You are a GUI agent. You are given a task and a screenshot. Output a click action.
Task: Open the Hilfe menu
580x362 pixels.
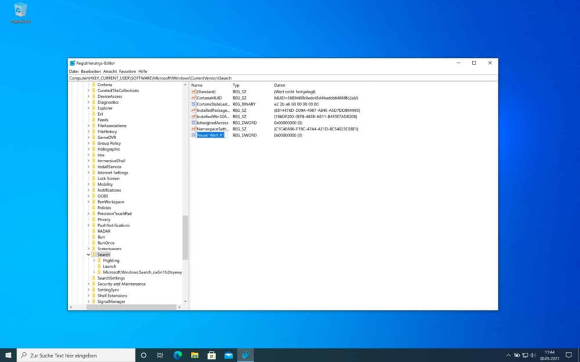143,71
